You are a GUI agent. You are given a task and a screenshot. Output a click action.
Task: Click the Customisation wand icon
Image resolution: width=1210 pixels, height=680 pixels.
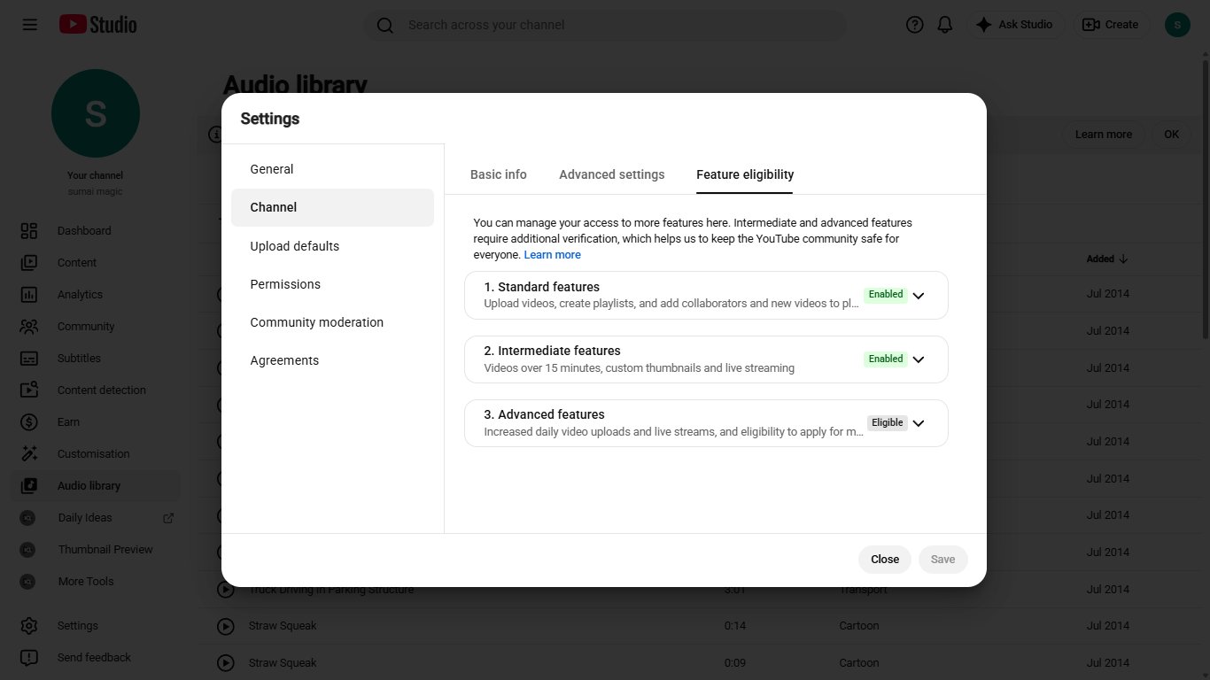(x=29, y=454)
